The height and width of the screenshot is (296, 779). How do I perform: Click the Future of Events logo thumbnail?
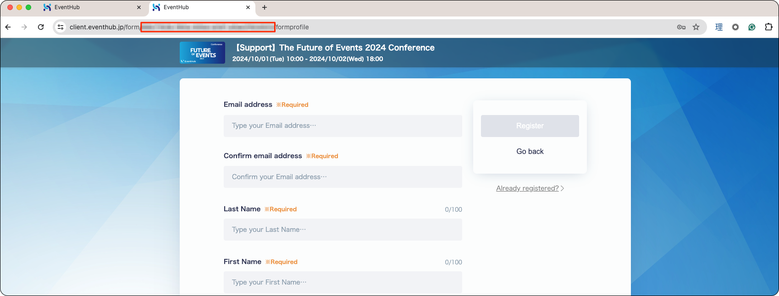click(202, 53)
